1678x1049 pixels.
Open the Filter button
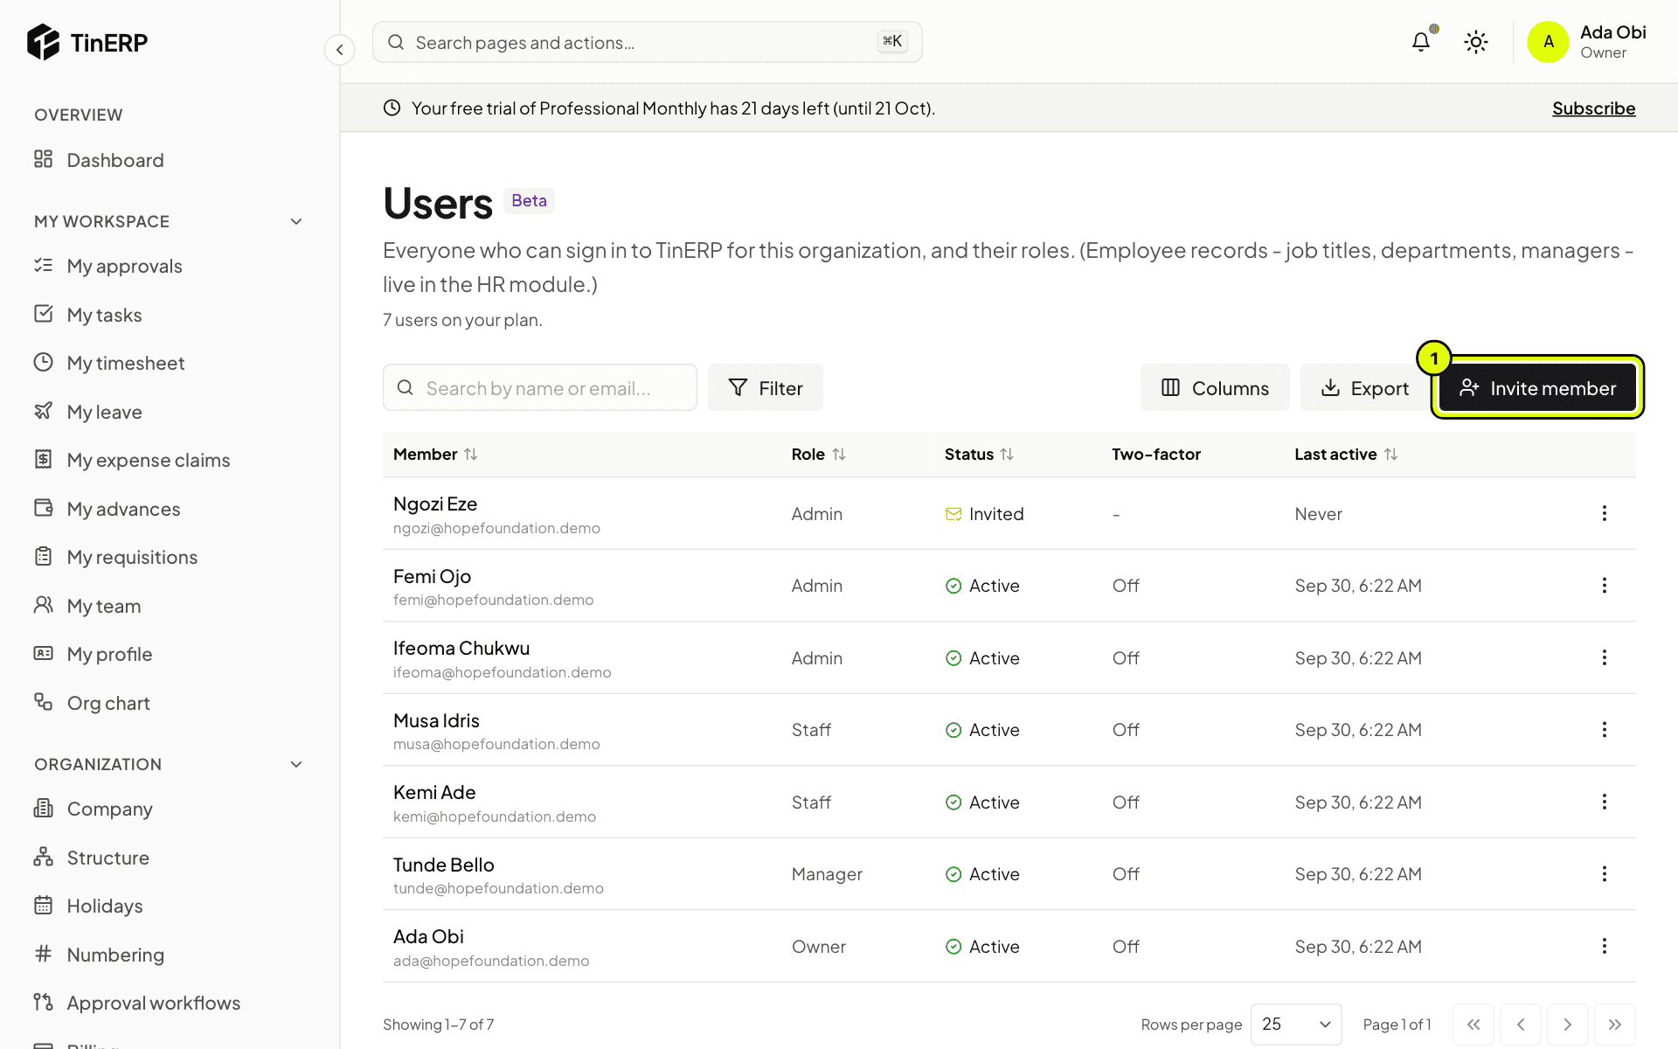(x=766, y=387)
